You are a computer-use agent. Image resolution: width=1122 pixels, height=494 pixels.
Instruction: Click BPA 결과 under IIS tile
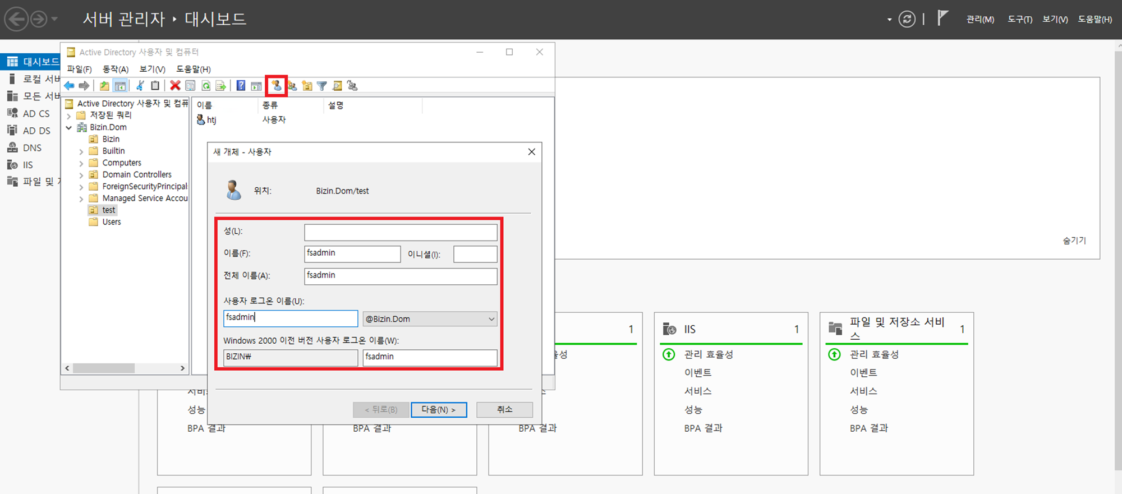tap(703, 428)
